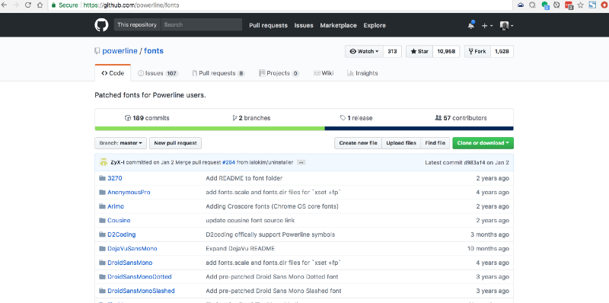Screen dimensions: 609x303
Task: Click the D2Coding folder icon
Action: tap(102, 234)
